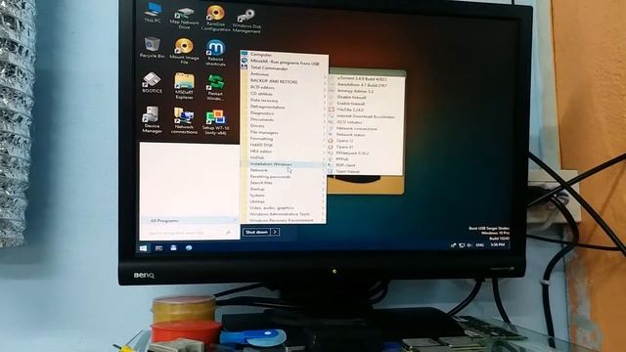Expand the Defragmentation submenu

tap(284, 107)
